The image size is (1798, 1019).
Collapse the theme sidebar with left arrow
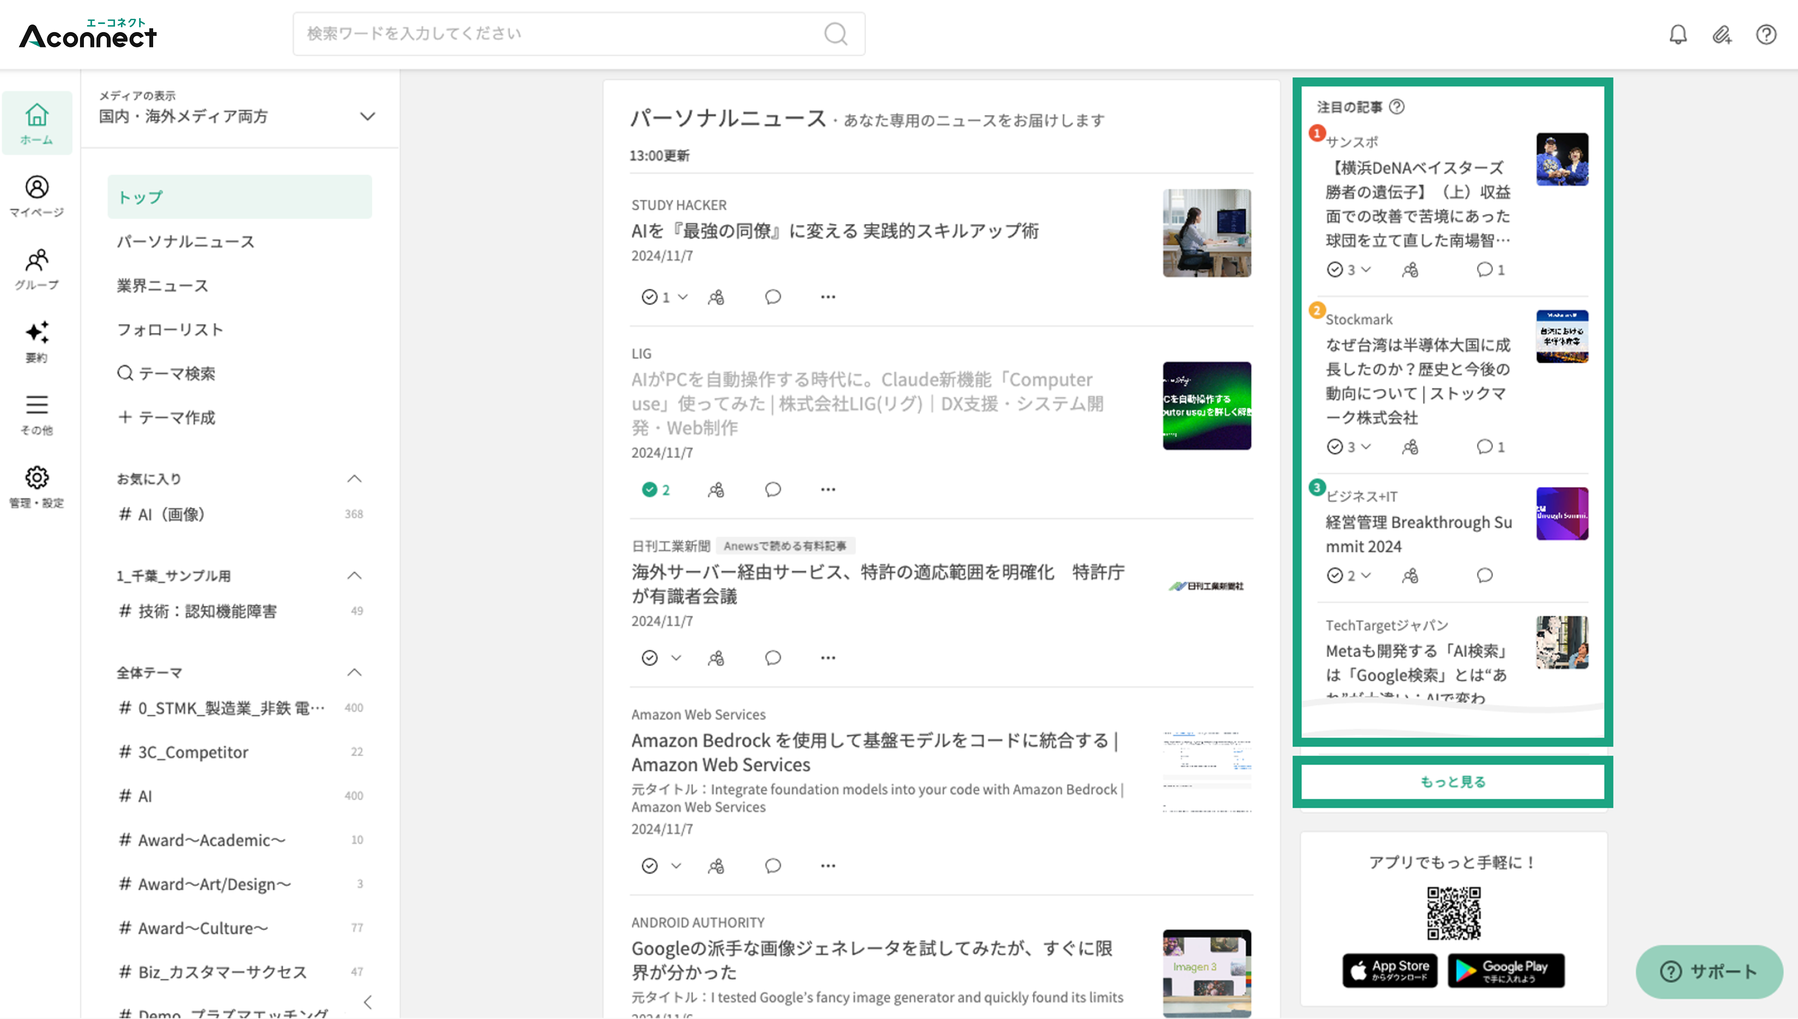(367, 1002)
